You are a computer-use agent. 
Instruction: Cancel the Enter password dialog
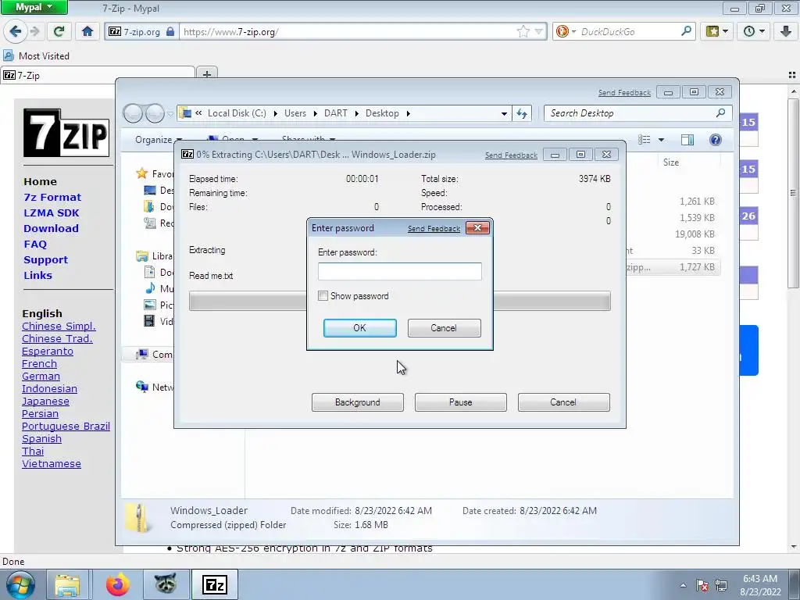pyautogui.click(x=444, y=328)
